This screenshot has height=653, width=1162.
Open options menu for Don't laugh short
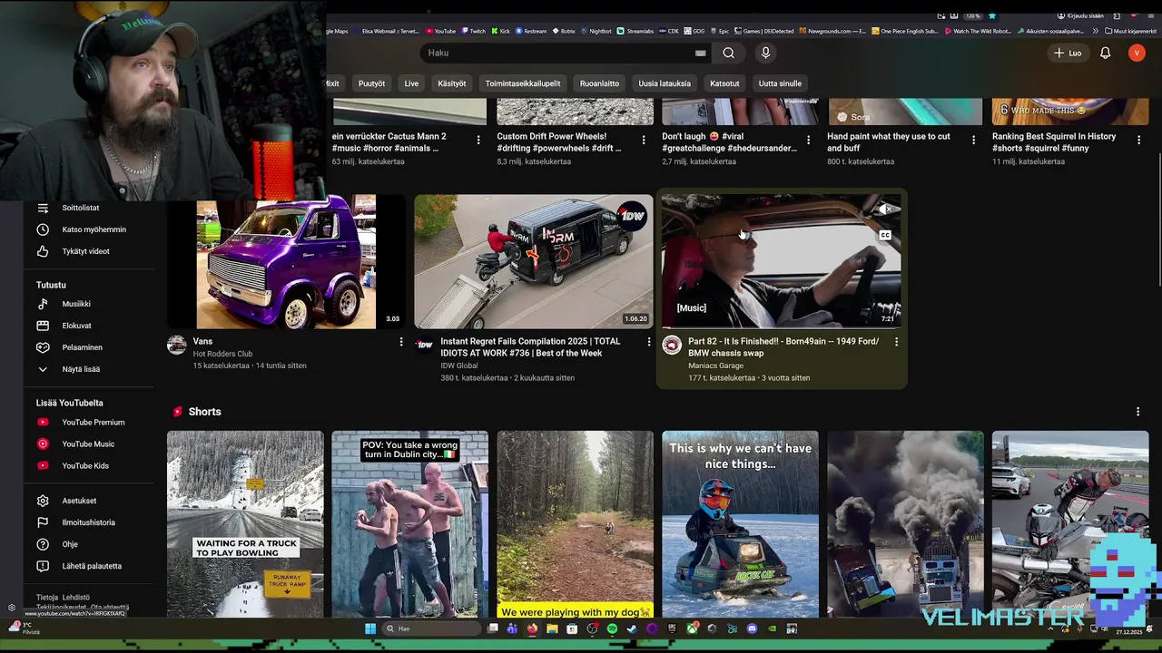coord(808,140)
